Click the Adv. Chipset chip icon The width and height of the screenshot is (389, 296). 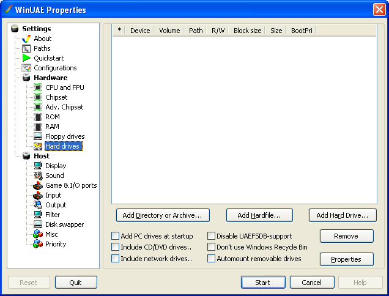tap(38, 107)
